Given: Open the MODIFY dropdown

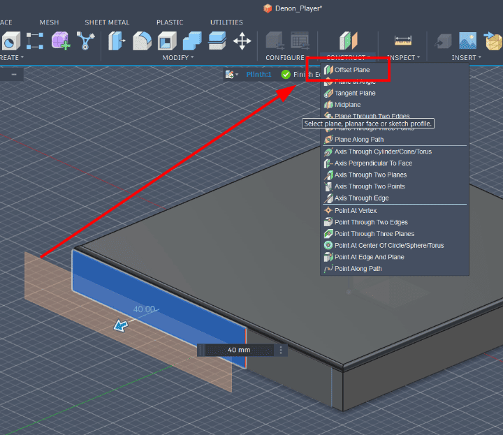Looking at the screenshot, I should pyautogui.click(x=178, y=58).
